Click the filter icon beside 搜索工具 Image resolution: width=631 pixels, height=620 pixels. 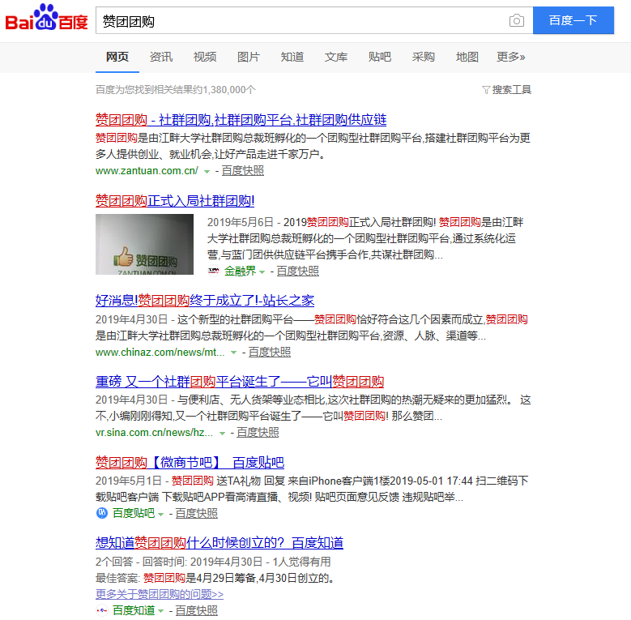[486, 90]
